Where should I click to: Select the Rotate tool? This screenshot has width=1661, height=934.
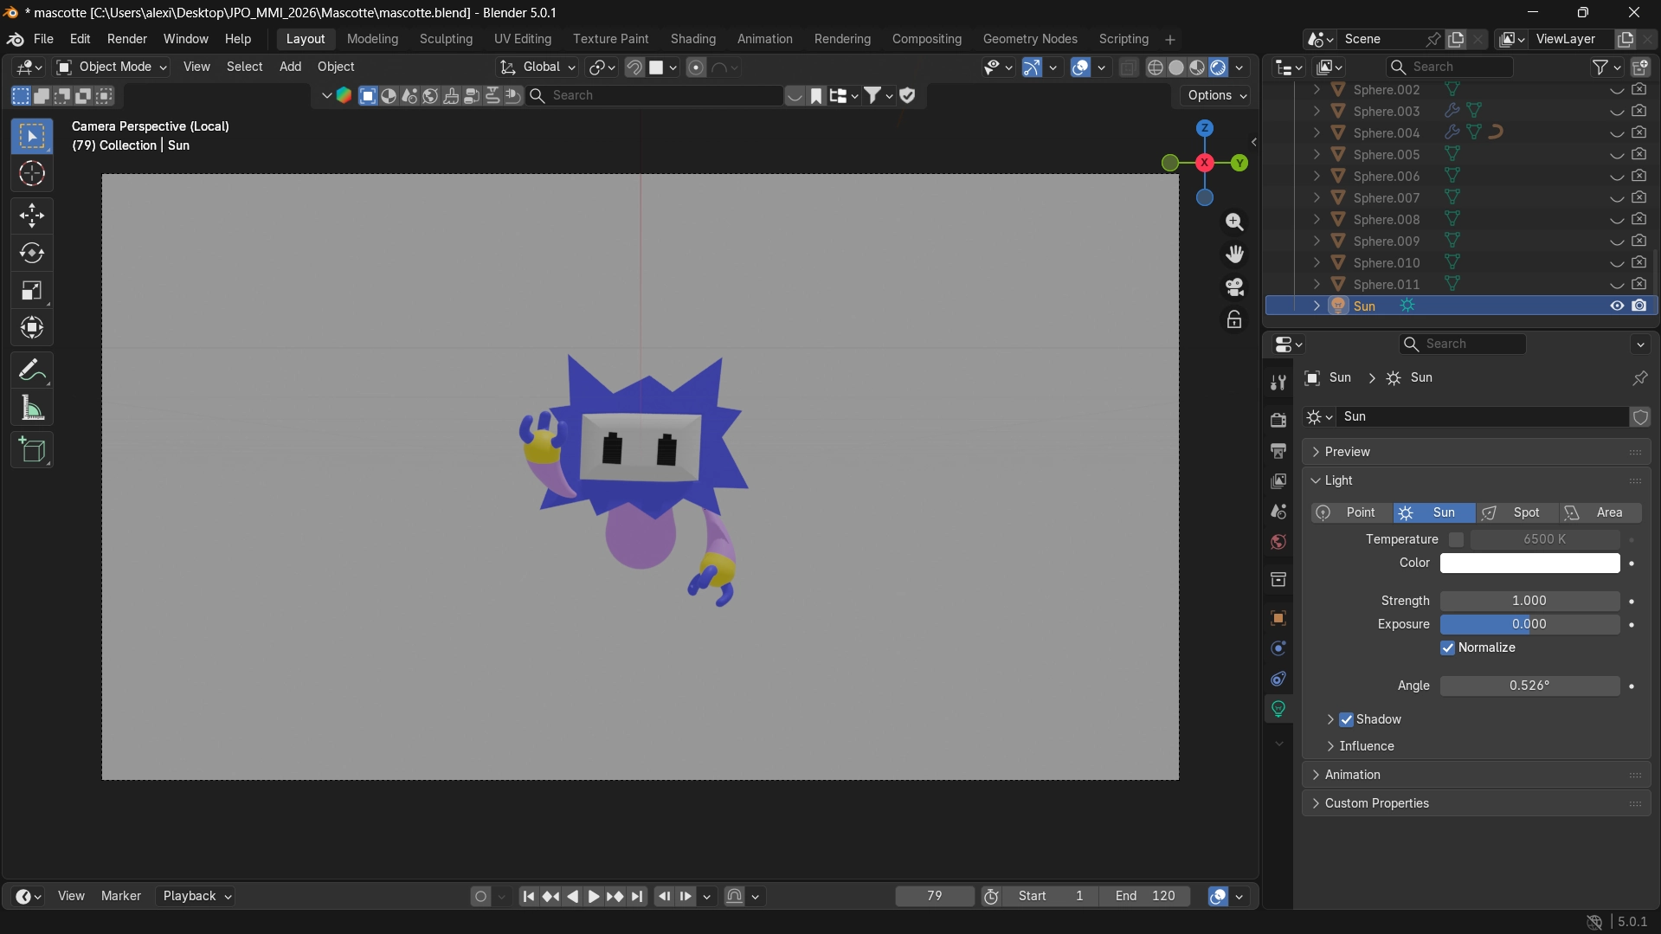[32, 253]
